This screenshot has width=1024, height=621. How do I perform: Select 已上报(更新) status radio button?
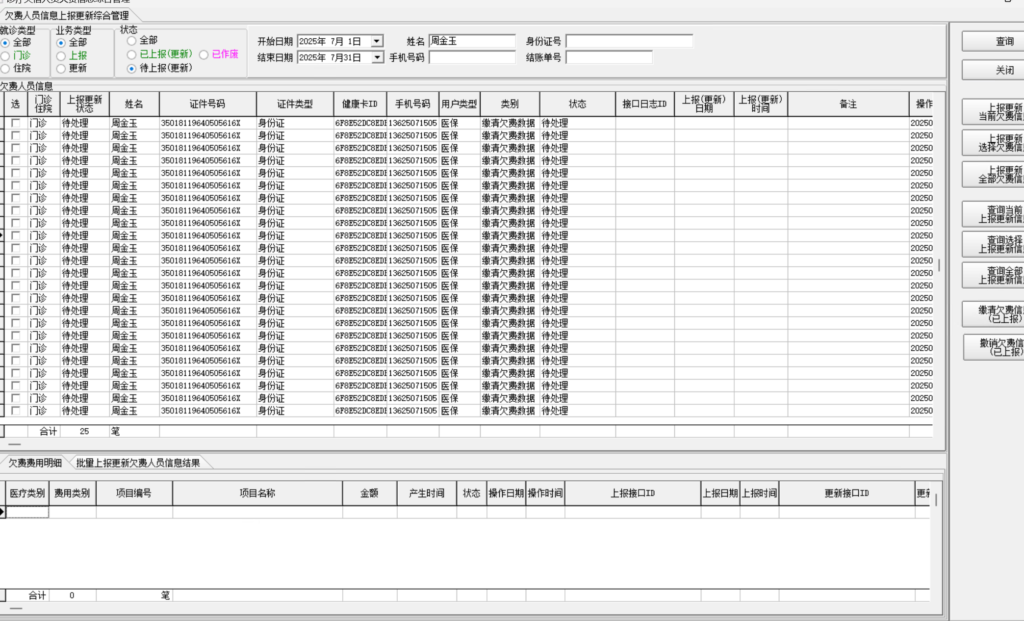click(x=131, y=54)
